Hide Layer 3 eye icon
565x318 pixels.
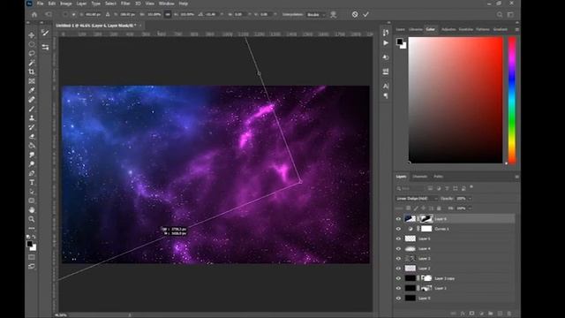(398, 259)
